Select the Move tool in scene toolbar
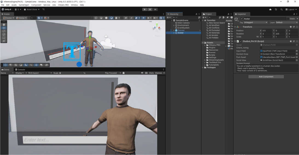299x155 pixels. pos(4,28)
